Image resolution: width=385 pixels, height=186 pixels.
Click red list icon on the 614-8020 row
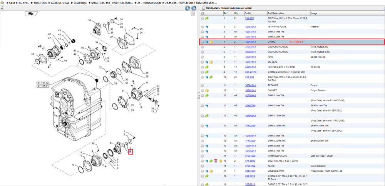[x=216, y=161]
